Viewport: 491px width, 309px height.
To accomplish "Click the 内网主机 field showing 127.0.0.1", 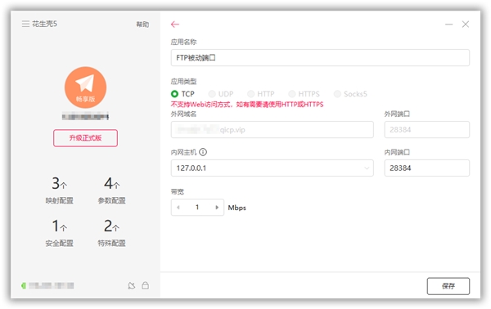I will pyautogui.click(x=273, y=168).
